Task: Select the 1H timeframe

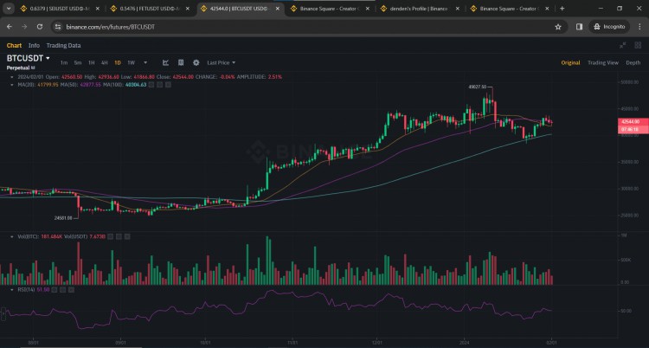Action: tap(91, 62)
